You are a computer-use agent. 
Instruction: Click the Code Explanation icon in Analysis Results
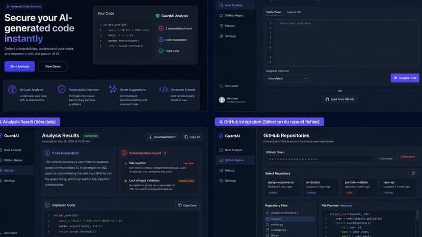[x=47, y=153]
